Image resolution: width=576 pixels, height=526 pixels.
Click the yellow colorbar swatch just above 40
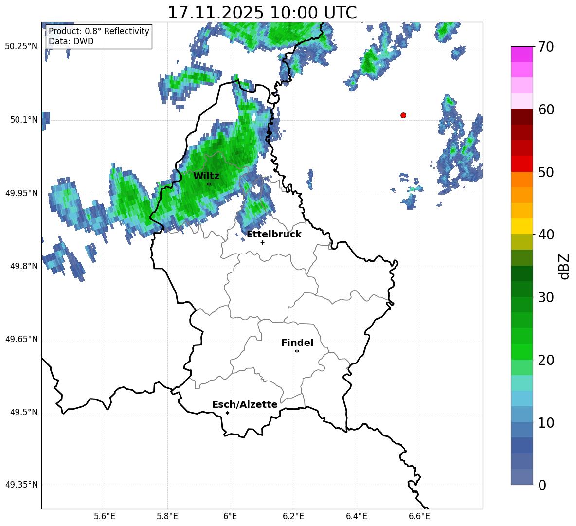522,226
